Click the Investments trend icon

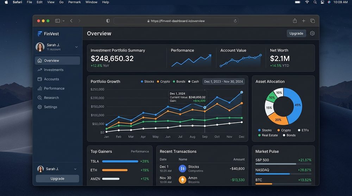click(40, 70)
